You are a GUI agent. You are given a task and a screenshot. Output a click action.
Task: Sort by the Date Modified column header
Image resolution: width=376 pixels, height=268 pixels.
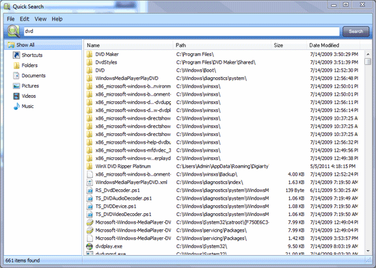coord(333,45)
